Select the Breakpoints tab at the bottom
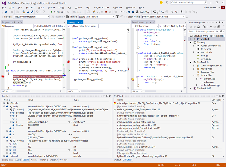 (7, 160)
